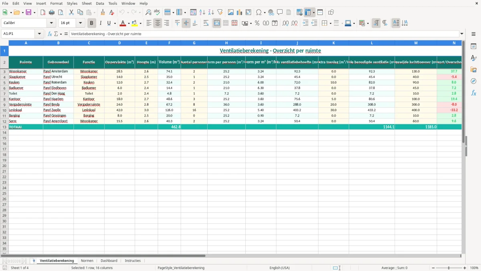Click the Print icon
The width and height of the screenshot is (481, 271).
pos(52,12)
